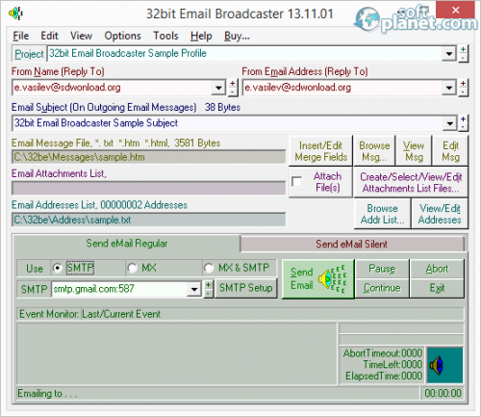Click the Insert/Edit Merge Fields button

pos(320,151)
